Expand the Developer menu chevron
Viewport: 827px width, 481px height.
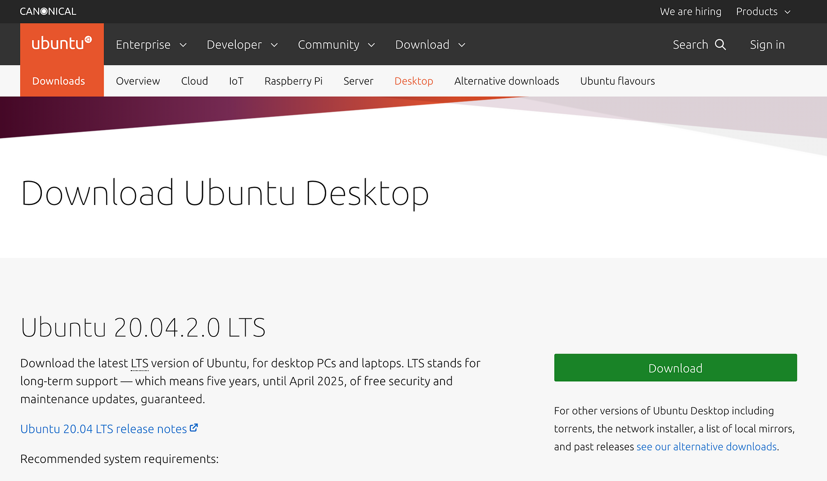tap(274, 45)
